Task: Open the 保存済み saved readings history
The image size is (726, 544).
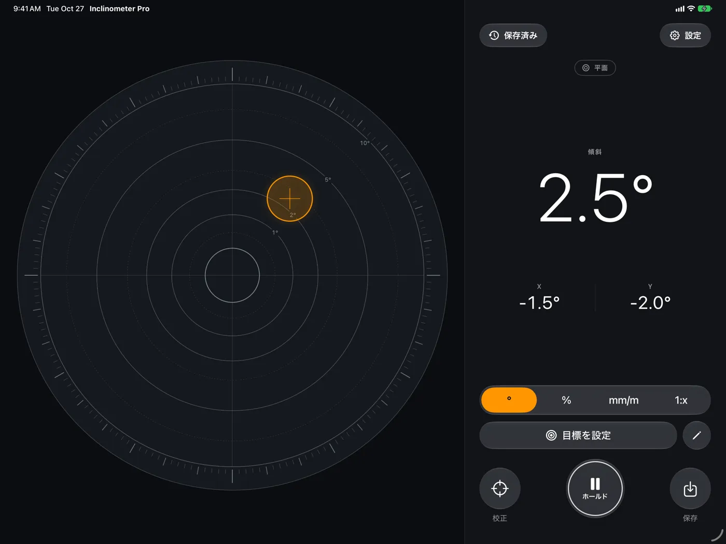Action: (x=513, y=35)
